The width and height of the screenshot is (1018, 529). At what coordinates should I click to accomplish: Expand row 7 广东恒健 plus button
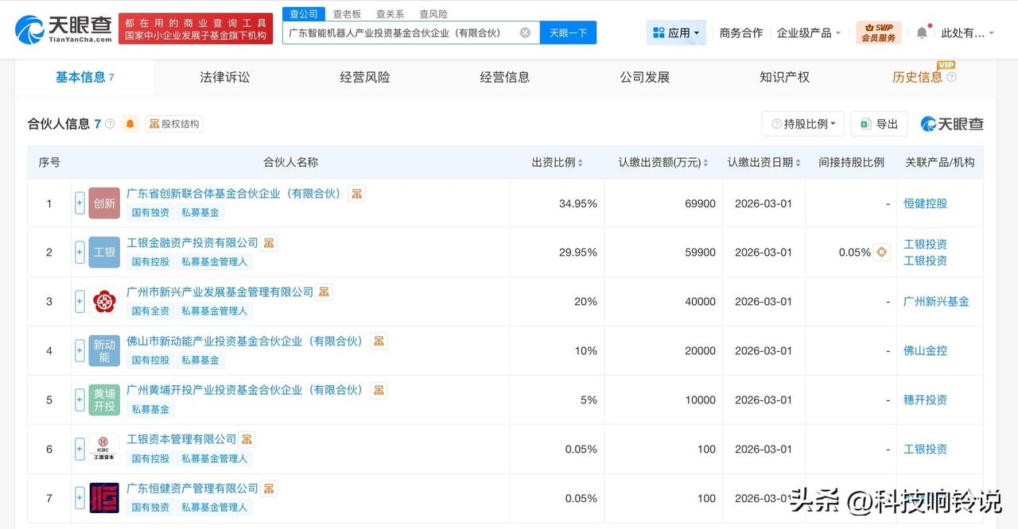[x=80, y=499]
